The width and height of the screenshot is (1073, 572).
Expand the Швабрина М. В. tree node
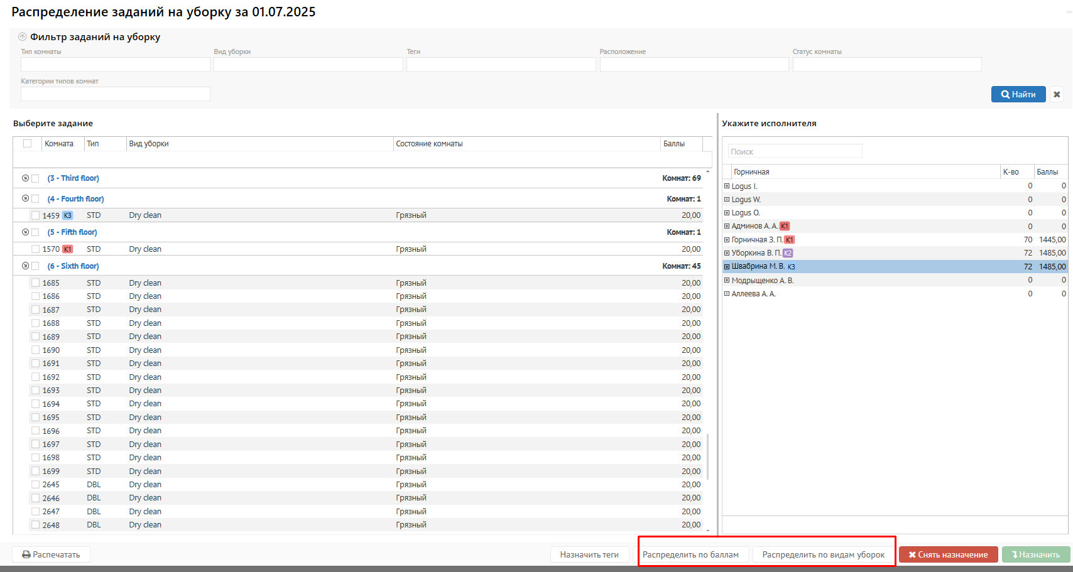click(727, 266)
